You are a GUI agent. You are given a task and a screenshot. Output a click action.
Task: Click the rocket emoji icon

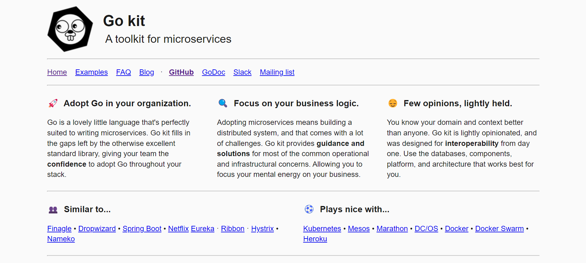click(53, 103)
